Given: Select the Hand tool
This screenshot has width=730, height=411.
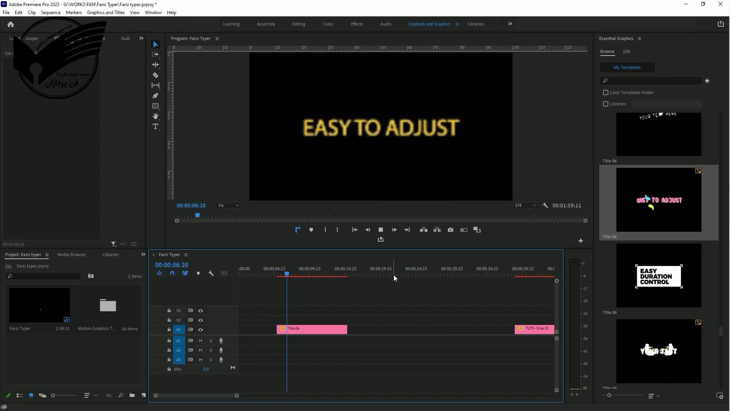Looking at the screenshot, I should click(156, 116).
